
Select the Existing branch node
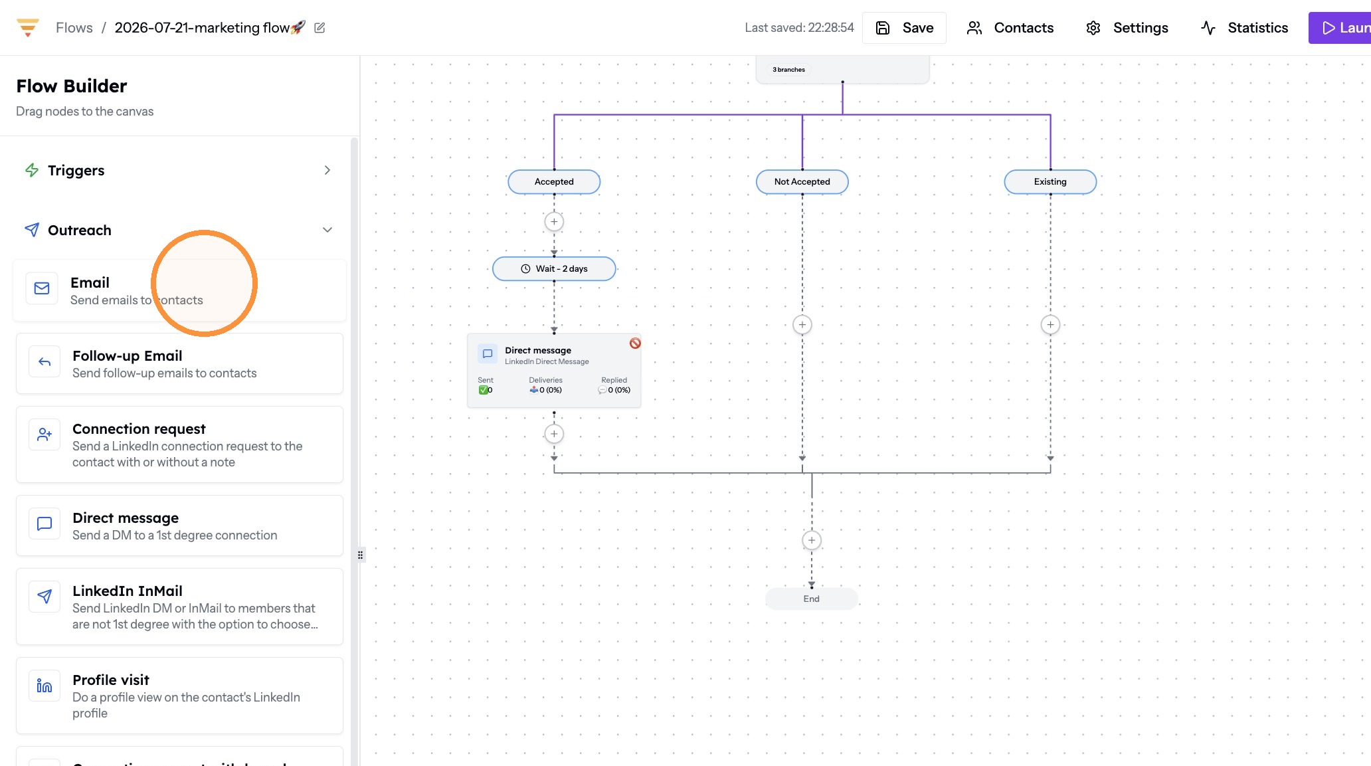[x=1050, y=181]
